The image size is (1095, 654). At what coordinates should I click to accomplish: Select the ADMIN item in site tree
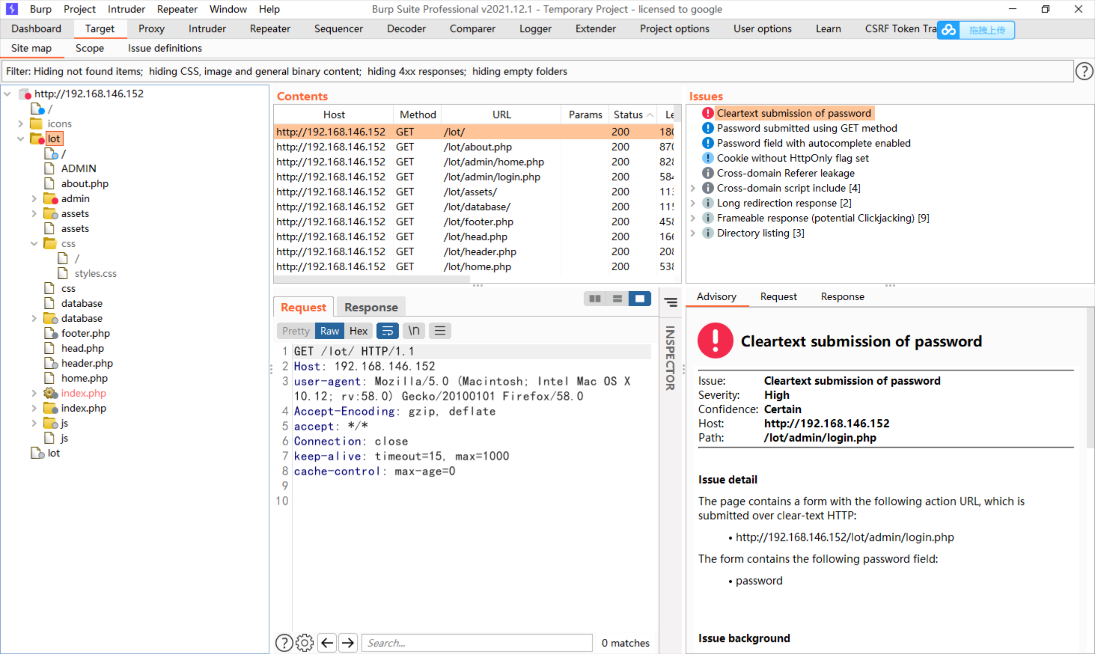tap(78, 169)
